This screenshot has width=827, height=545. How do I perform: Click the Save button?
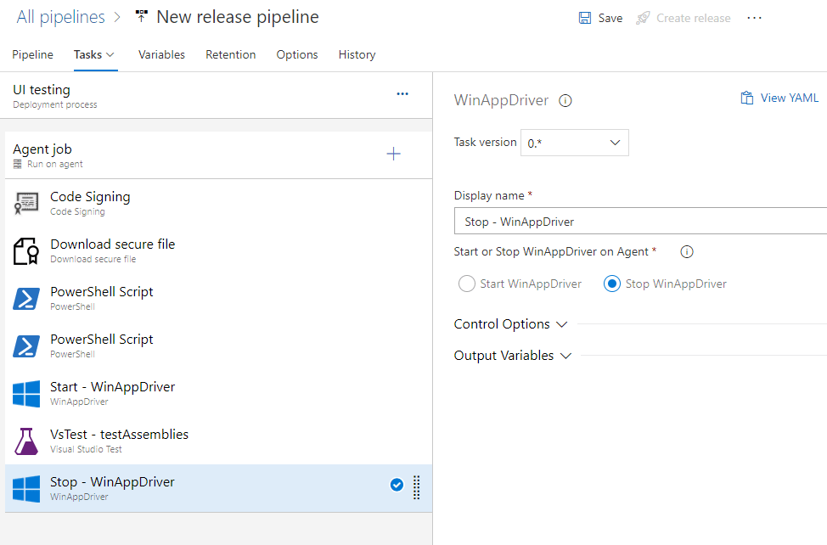click(600, 18)
